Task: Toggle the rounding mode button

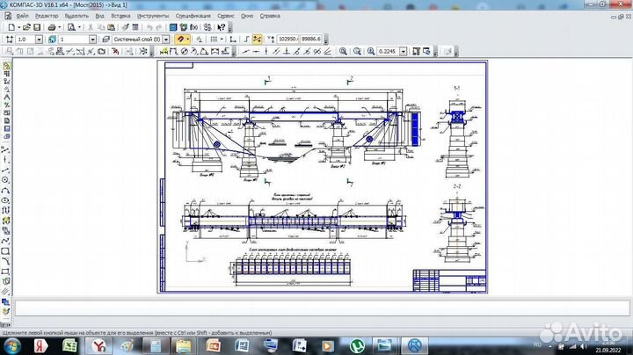Action: pos(245,40)
